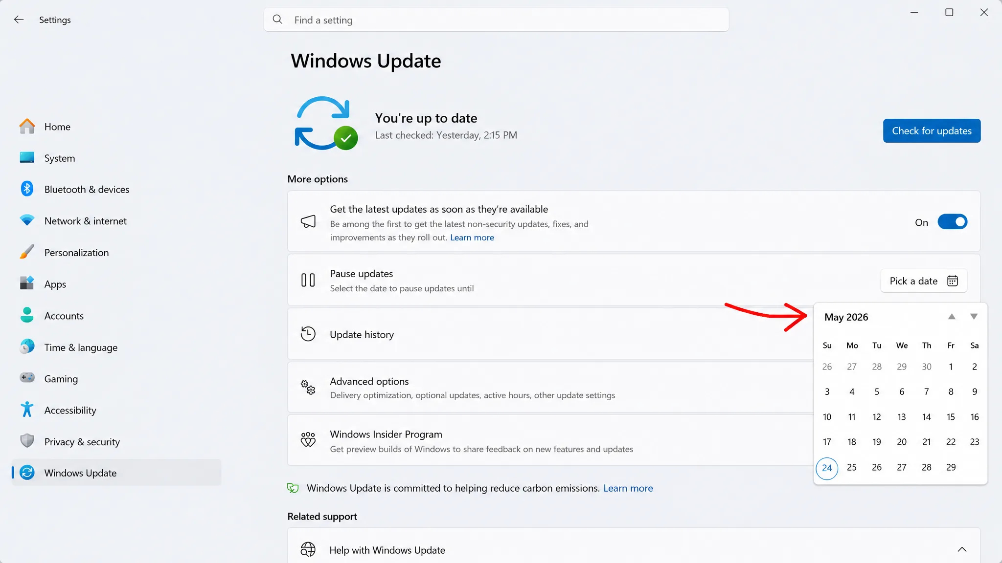
Task: Collapse Help with Windows Update section
Action: [x=962, y=549]
